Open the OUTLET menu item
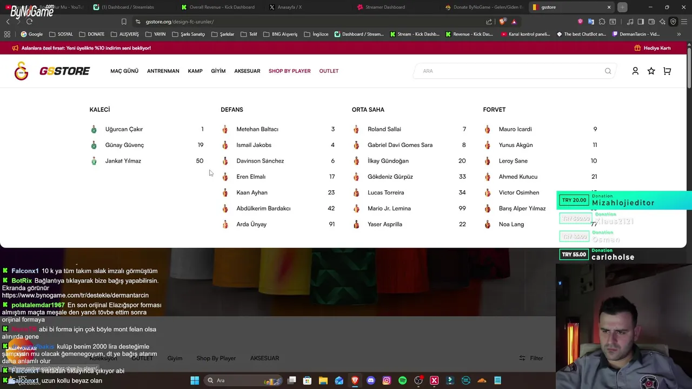This screenshot has height=389, width=692. click(x=329, y=71)
